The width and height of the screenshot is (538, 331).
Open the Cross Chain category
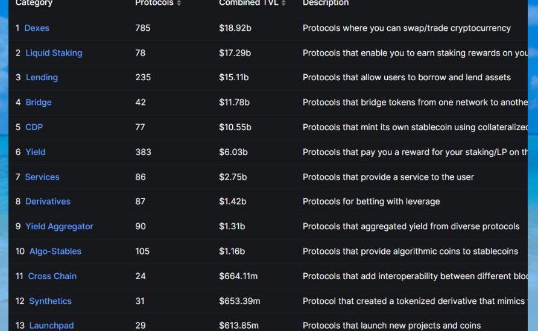52,276
